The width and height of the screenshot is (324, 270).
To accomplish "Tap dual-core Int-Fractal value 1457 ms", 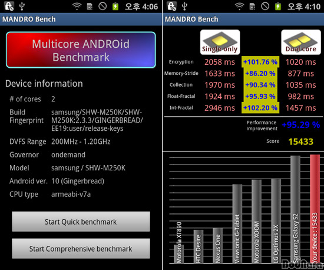I will point(301,108).
